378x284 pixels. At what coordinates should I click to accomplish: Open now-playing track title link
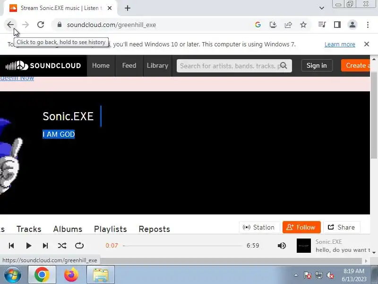(x=343, y=250)
